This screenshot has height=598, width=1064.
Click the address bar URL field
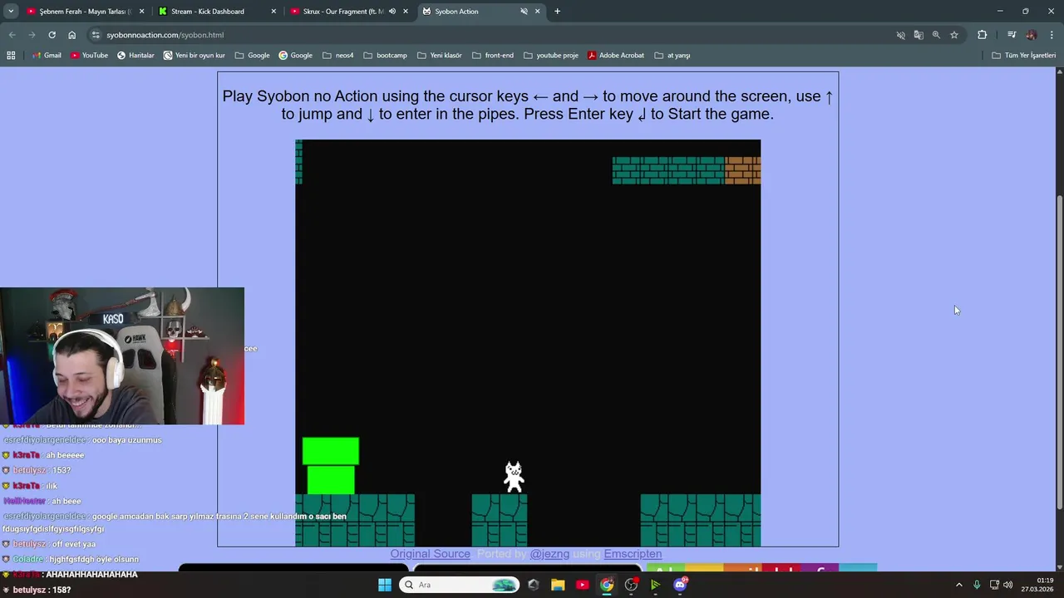(490, 35)
